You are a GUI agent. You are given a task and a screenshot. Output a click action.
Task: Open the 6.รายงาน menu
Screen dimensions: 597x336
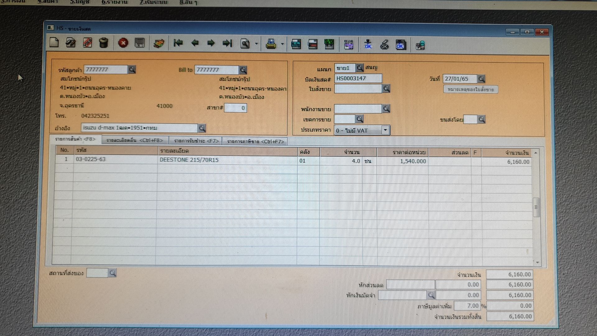[114, 2]
